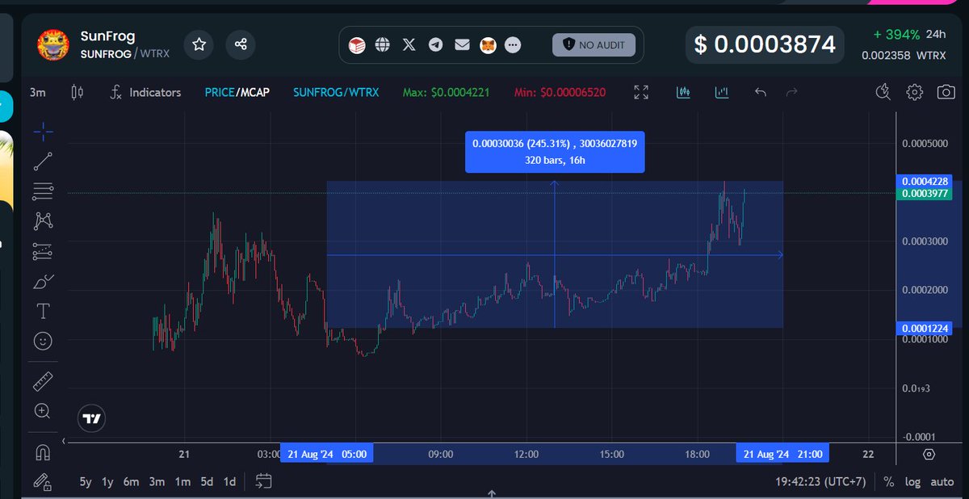Image resolution: width=969 pixels, height=499 pixels.
Task: Open the email contact icon
Action: tap(462, 45)
